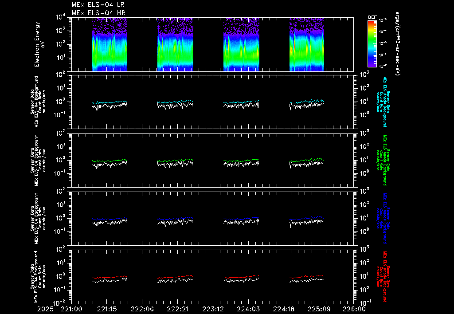Click the spectrogram data block above the 222:21 tick
The image size is (454, 314).
(175, 44)
